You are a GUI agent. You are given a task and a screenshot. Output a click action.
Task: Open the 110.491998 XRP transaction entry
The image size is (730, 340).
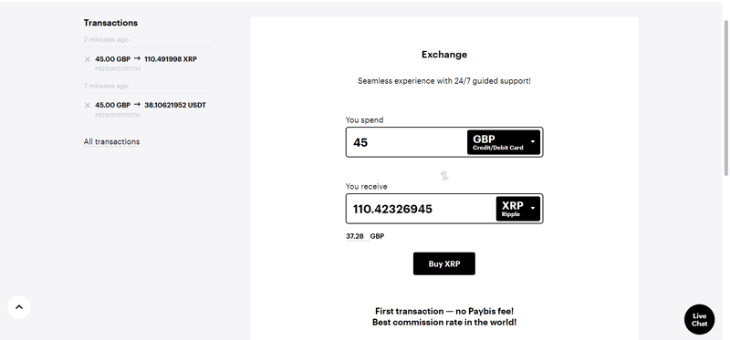(146, 59)
